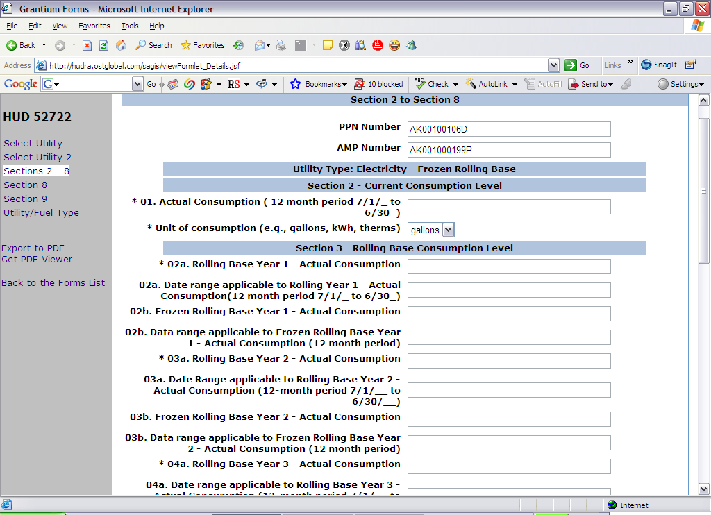Open Google toolbar Settings dropdown

coord(680,84)
